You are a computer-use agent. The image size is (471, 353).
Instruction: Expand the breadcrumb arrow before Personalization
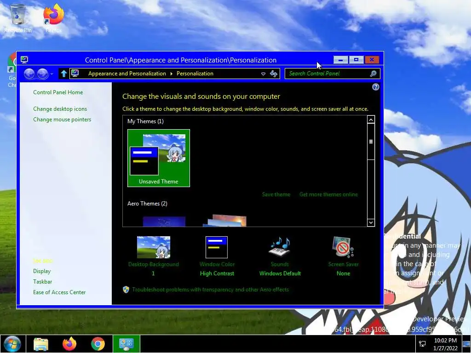(x=171, y=74)
